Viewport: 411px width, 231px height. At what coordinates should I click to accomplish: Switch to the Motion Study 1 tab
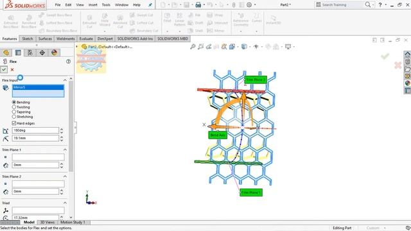[x=73, y=223]
